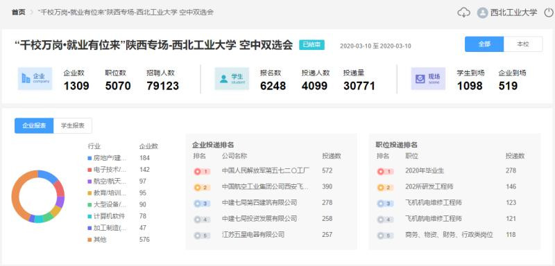Click the cloud download icon

463,12
